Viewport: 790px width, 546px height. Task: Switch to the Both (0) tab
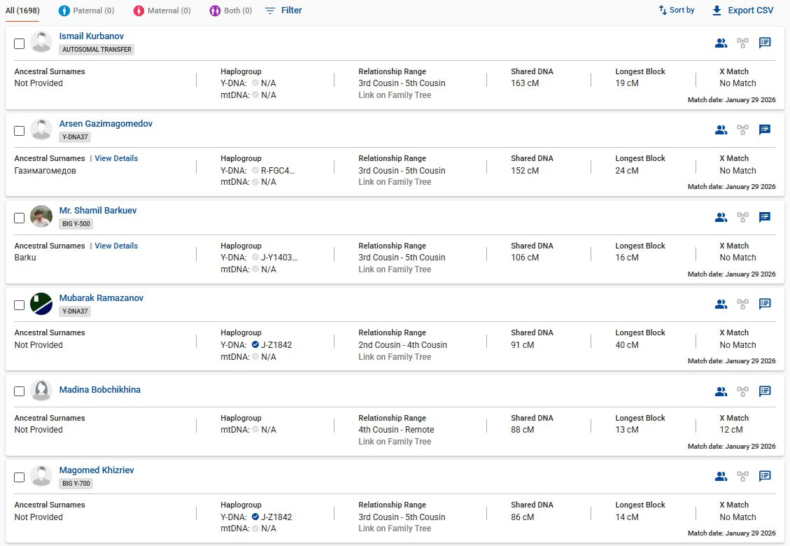(x=231, y=10)
